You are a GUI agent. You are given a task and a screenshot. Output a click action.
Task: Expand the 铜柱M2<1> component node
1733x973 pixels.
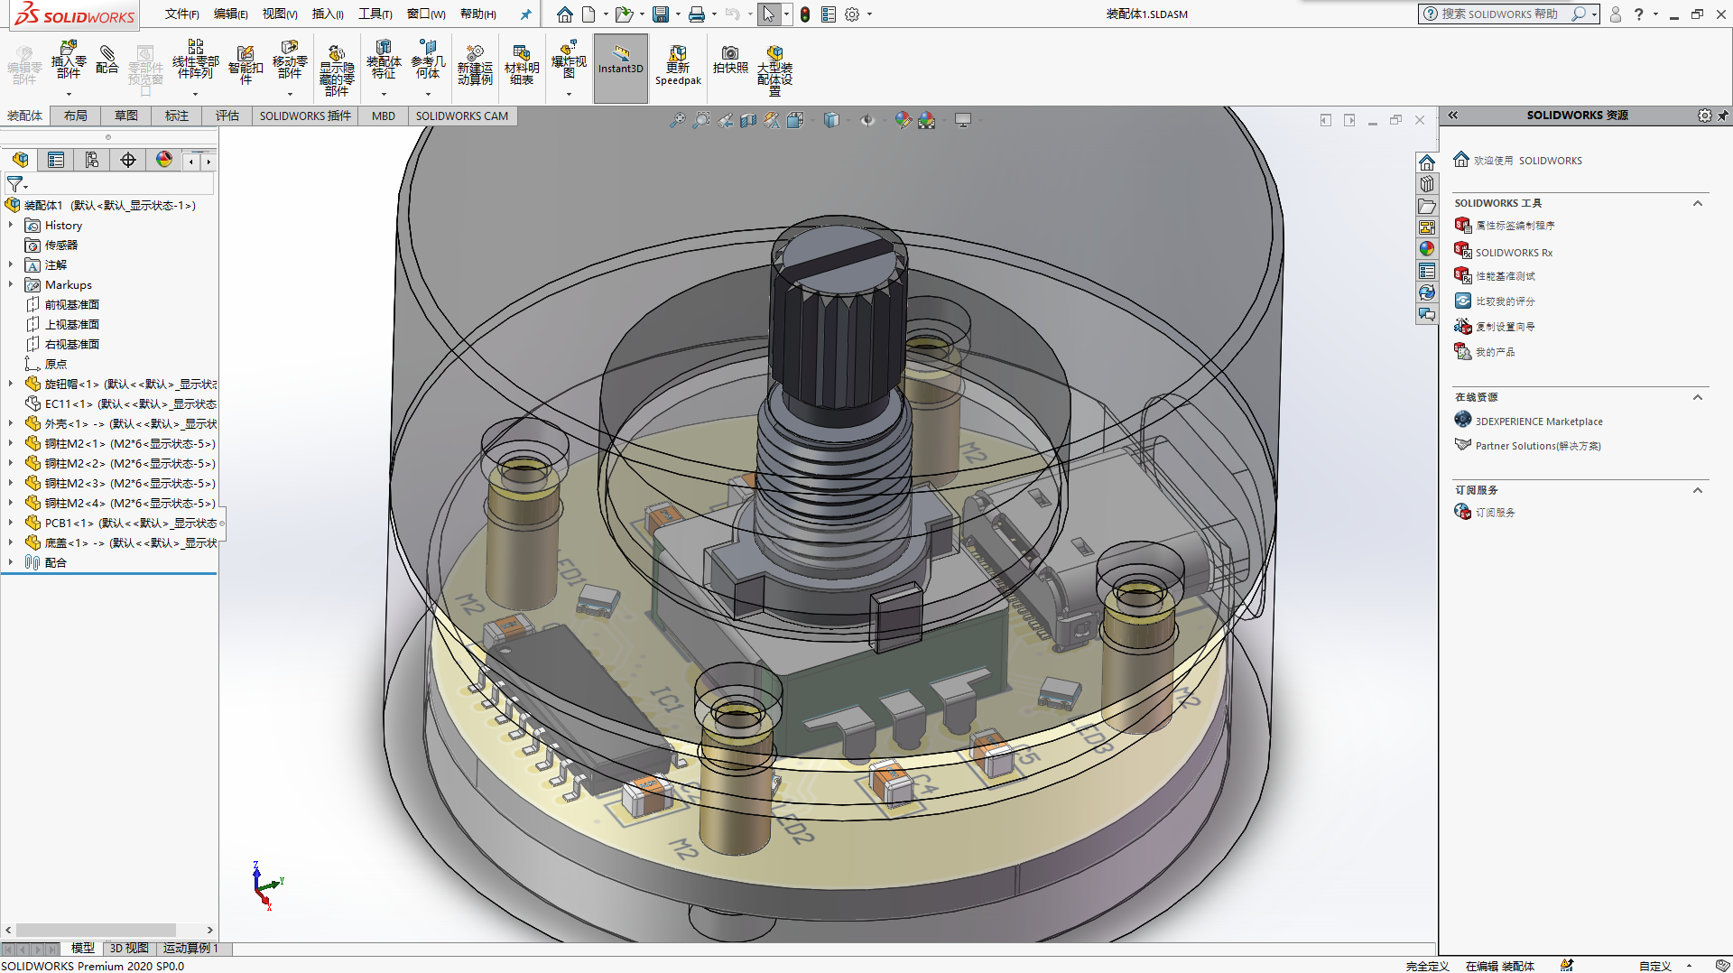11,443
